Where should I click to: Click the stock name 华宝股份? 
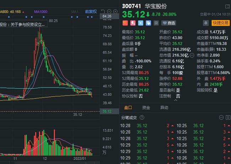pos(156,6)
